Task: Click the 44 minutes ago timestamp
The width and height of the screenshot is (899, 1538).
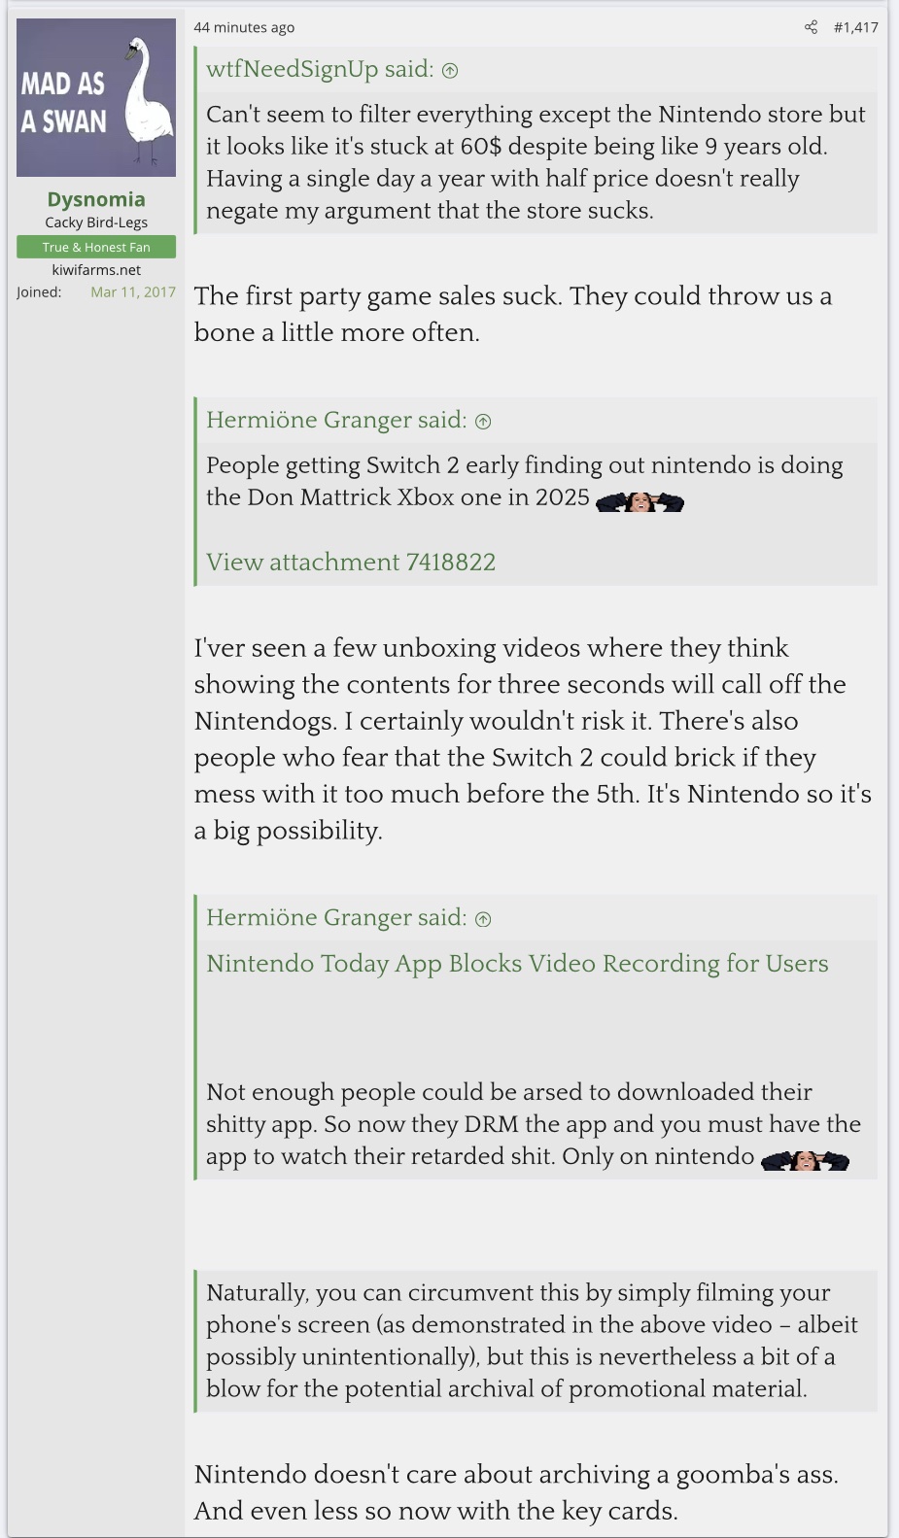Action: [x=244, y=27]
